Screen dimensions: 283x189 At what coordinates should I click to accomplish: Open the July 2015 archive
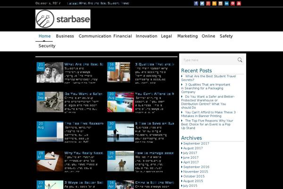click(x=190, y=186)
